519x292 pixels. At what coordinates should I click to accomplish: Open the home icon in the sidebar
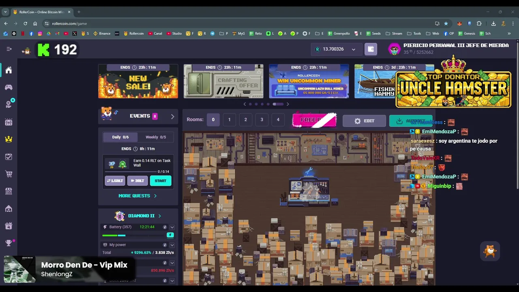(9, 70)
